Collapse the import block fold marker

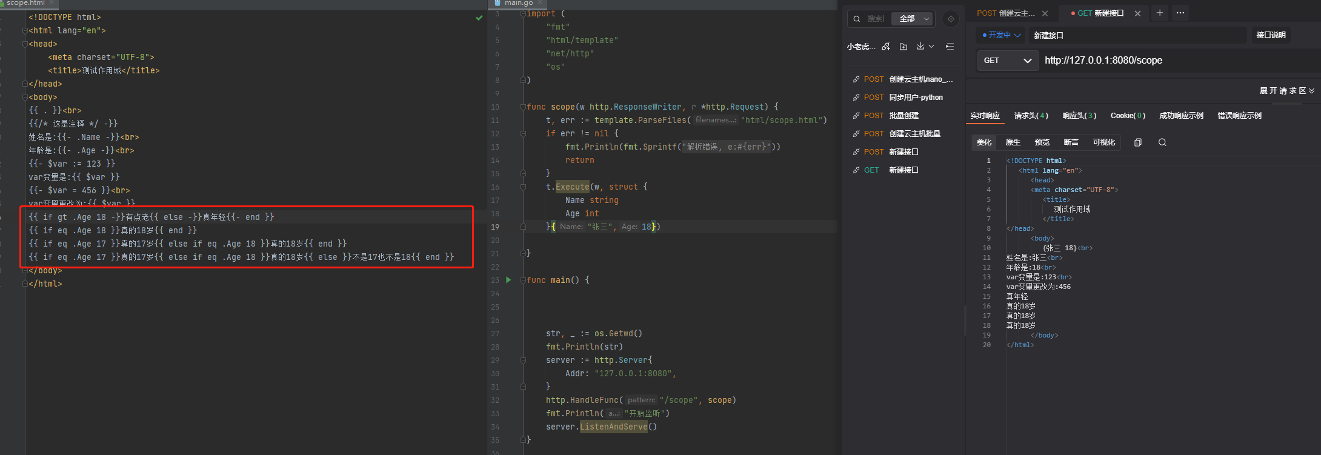point(523,13)
